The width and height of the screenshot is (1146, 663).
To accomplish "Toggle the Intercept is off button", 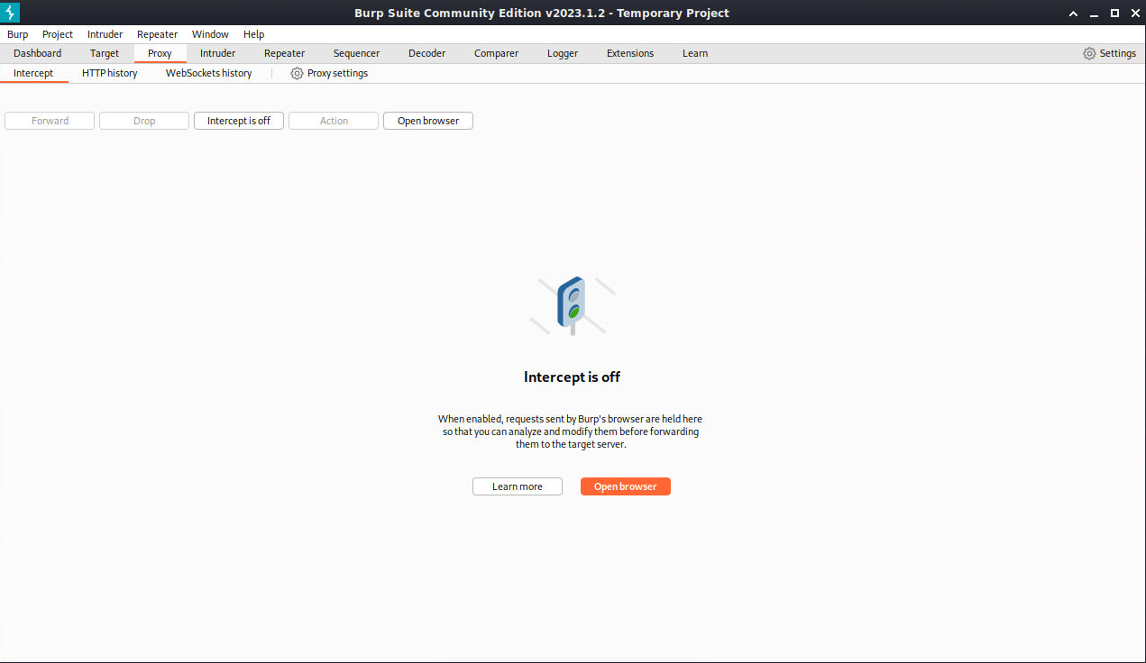I will click(x=239, y=121).
